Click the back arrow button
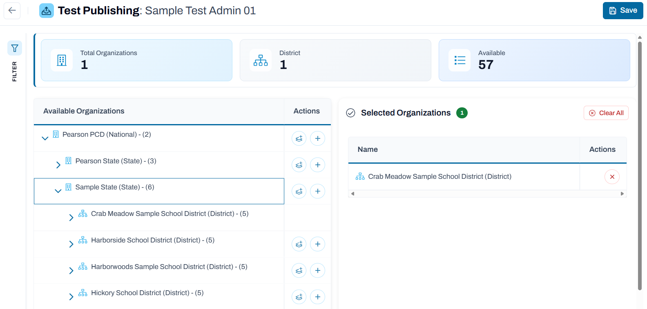The height and width of the screenshot is (309, 647). (x=12, y=11)
